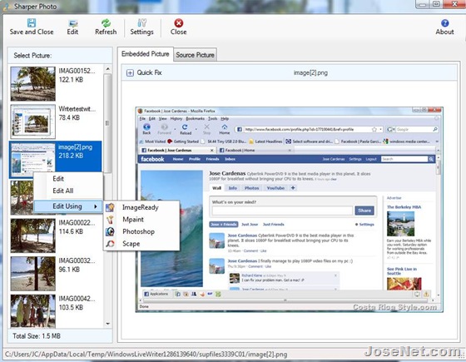This screenshot has width=466, height=362.
Task: Click the red Close toolbar icon
Action: (x=178, y=23)
